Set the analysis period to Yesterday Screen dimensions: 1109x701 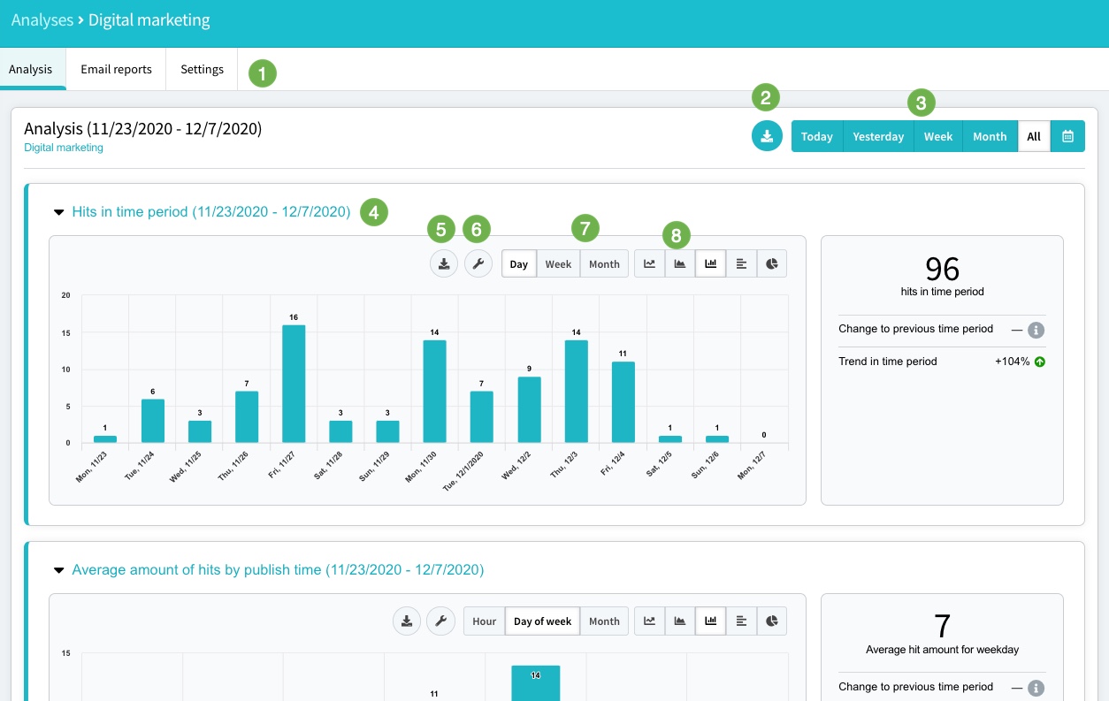[x=878, y=136]
